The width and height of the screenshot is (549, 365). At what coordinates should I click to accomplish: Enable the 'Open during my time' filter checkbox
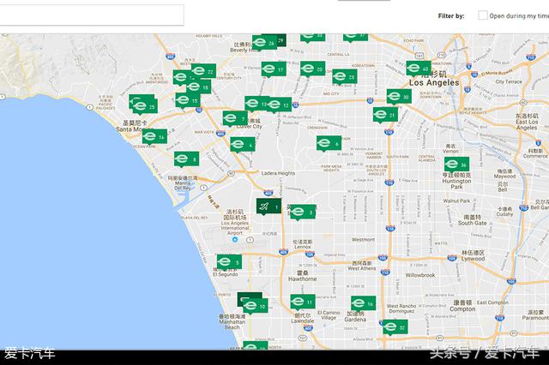point(483,15)
